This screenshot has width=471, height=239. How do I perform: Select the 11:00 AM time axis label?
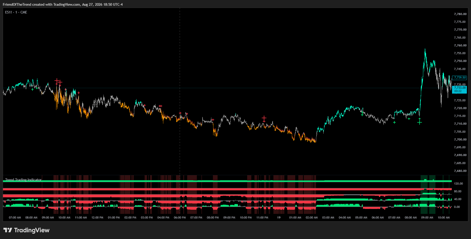tap(81, 217)
